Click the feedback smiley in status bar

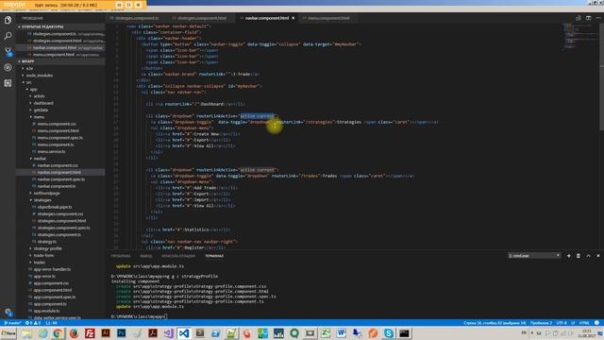[596, 323]
